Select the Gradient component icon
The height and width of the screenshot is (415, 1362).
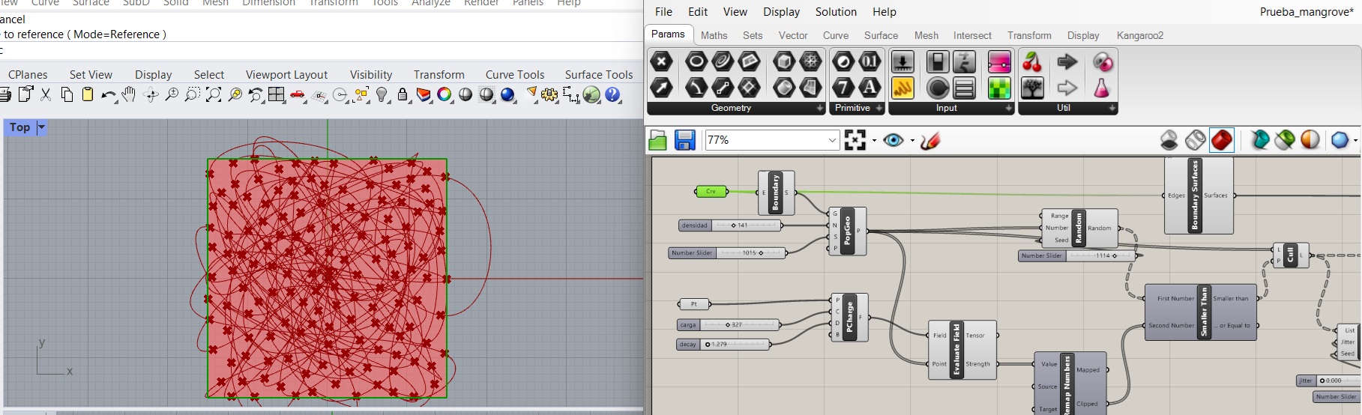999,61
